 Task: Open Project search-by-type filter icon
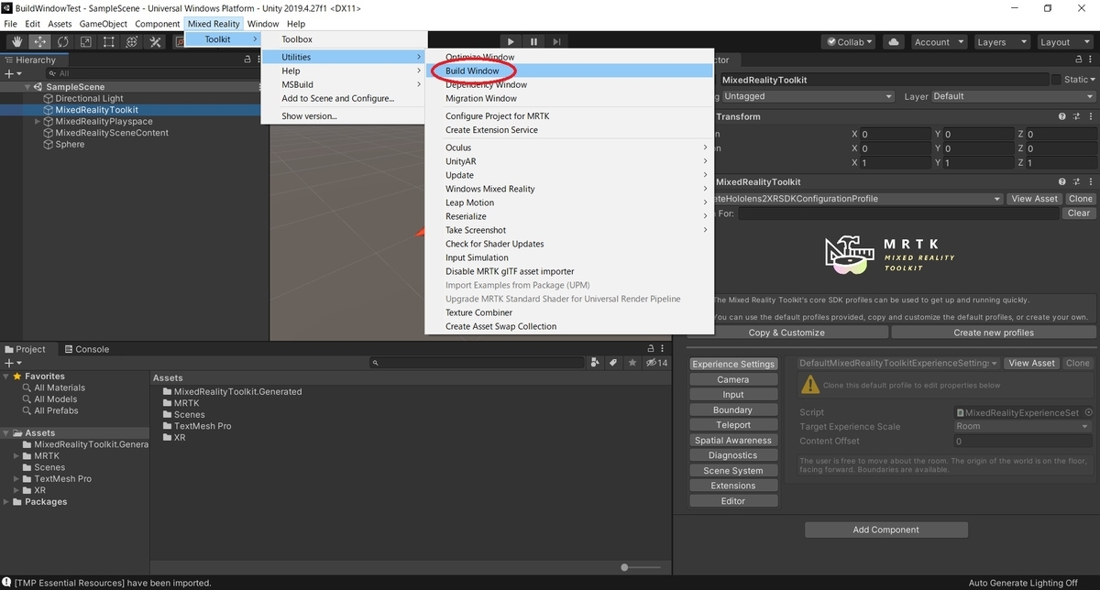coord(596,363)
